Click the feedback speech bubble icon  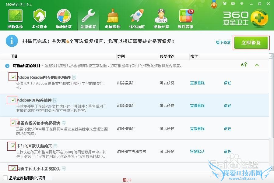click(x=233, y=3)
